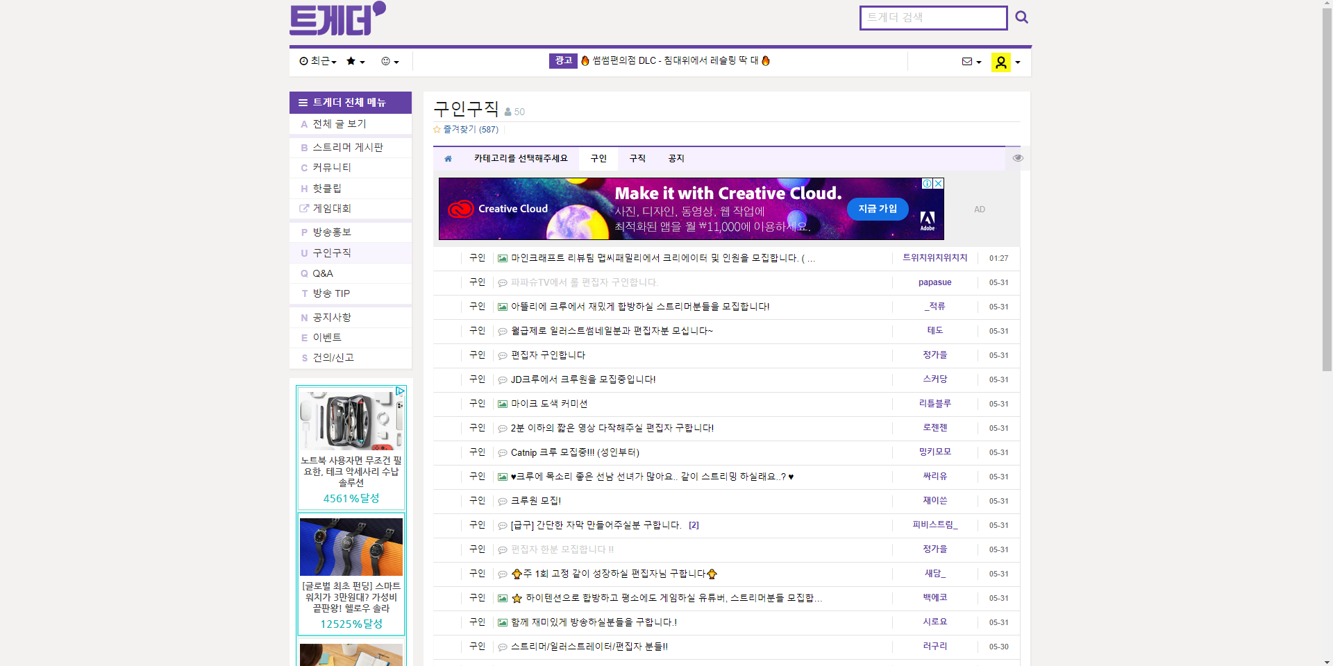The width and height of the screenshot is (1333, 666).
Task: Open the 최근 recent dropdown
Action: pyautogui.click(x=318, y=61)
